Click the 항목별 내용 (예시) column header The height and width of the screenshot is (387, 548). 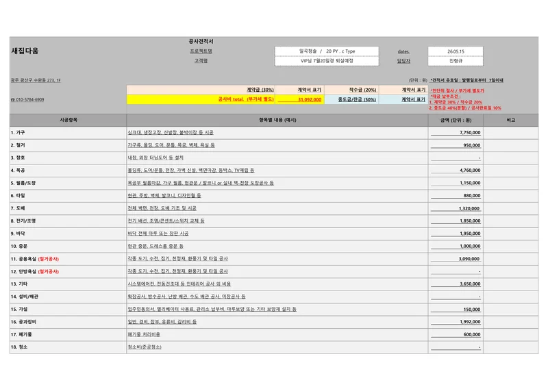coord(277,120)
